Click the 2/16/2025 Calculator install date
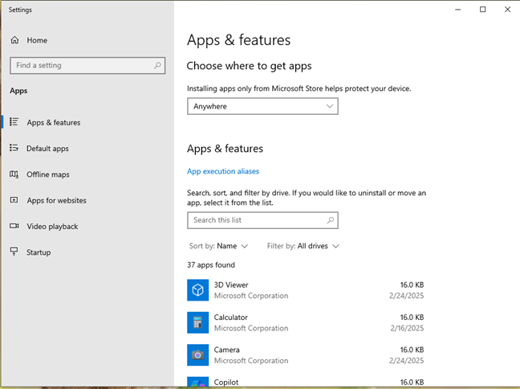The image size is (520, 389). click(x=407, y=328)
